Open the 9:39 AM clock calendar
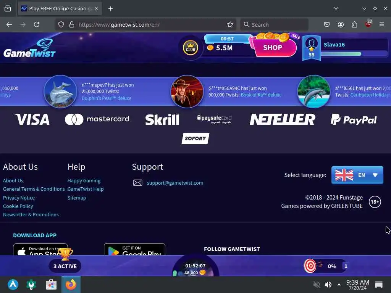 point(357,285)
